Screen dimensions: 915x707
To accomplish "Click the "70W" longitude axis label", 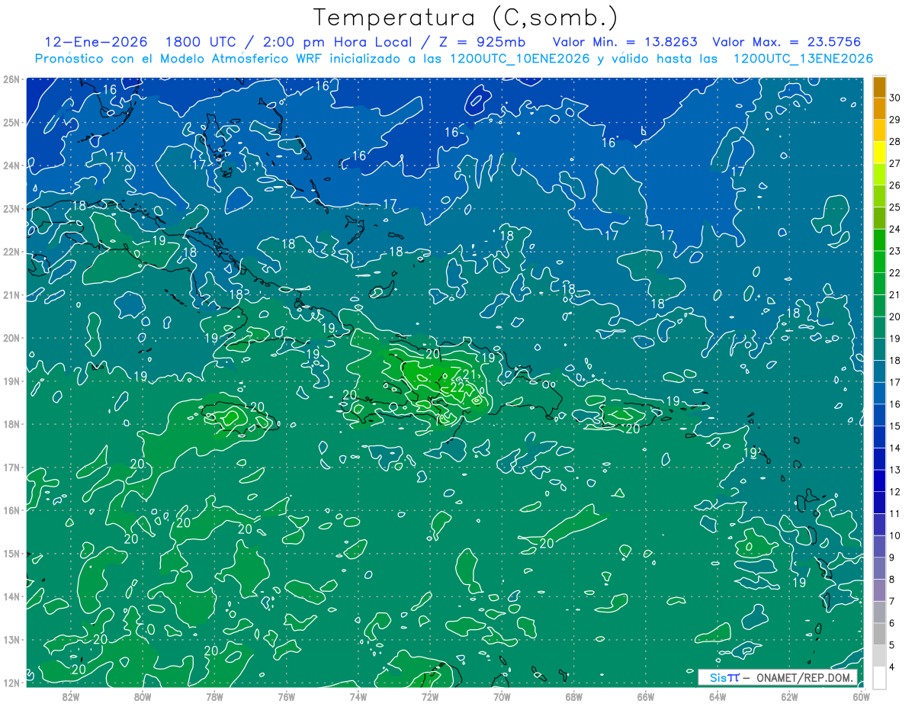I will 502,696.
